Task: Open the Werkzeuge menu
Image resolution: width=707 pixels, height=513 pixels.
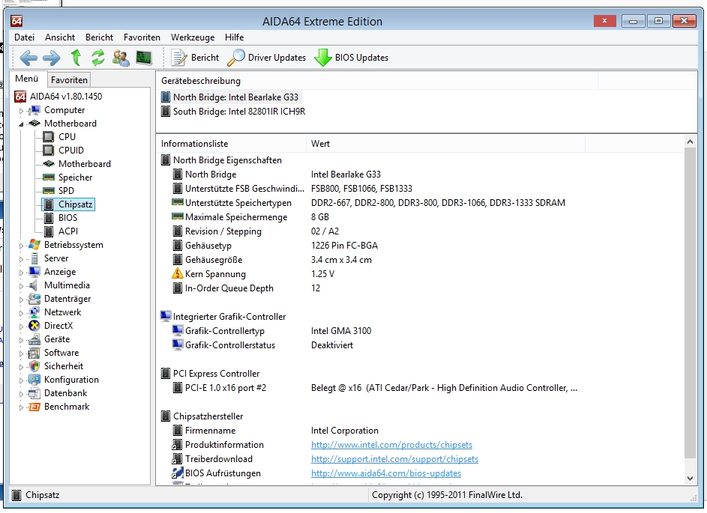Action: (193, 37)
